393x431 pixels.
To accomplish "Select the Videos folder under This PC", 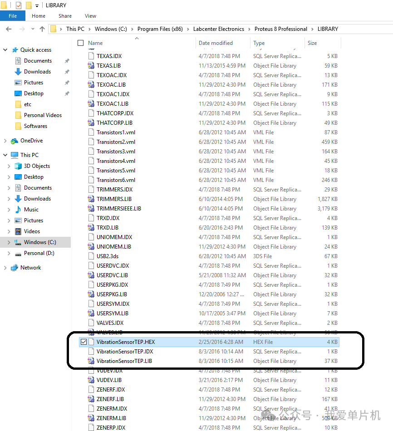I will [32, 231].
